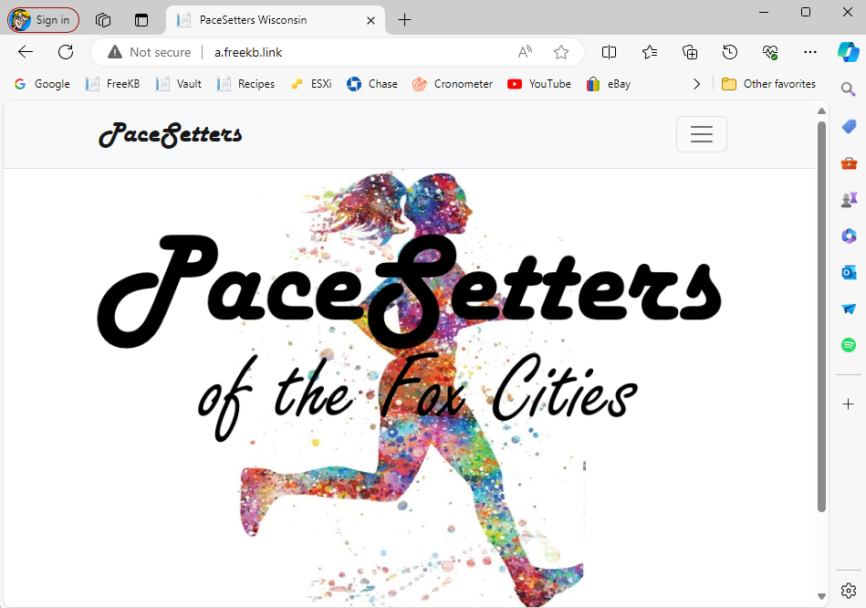Minimize the browser window
This screenshot has height=608, width=866.
pyautogui.click(x=764, y=12)
